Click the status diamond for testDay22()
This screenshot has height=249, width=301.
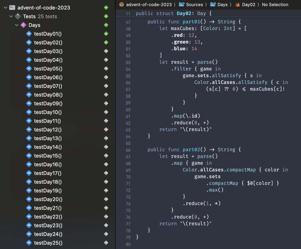pos(106,217)
